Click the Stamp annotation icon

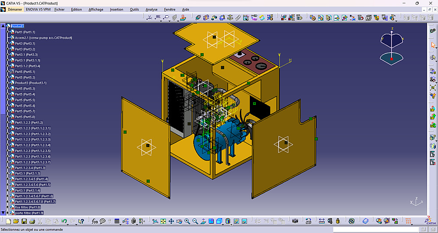[183, 18]
